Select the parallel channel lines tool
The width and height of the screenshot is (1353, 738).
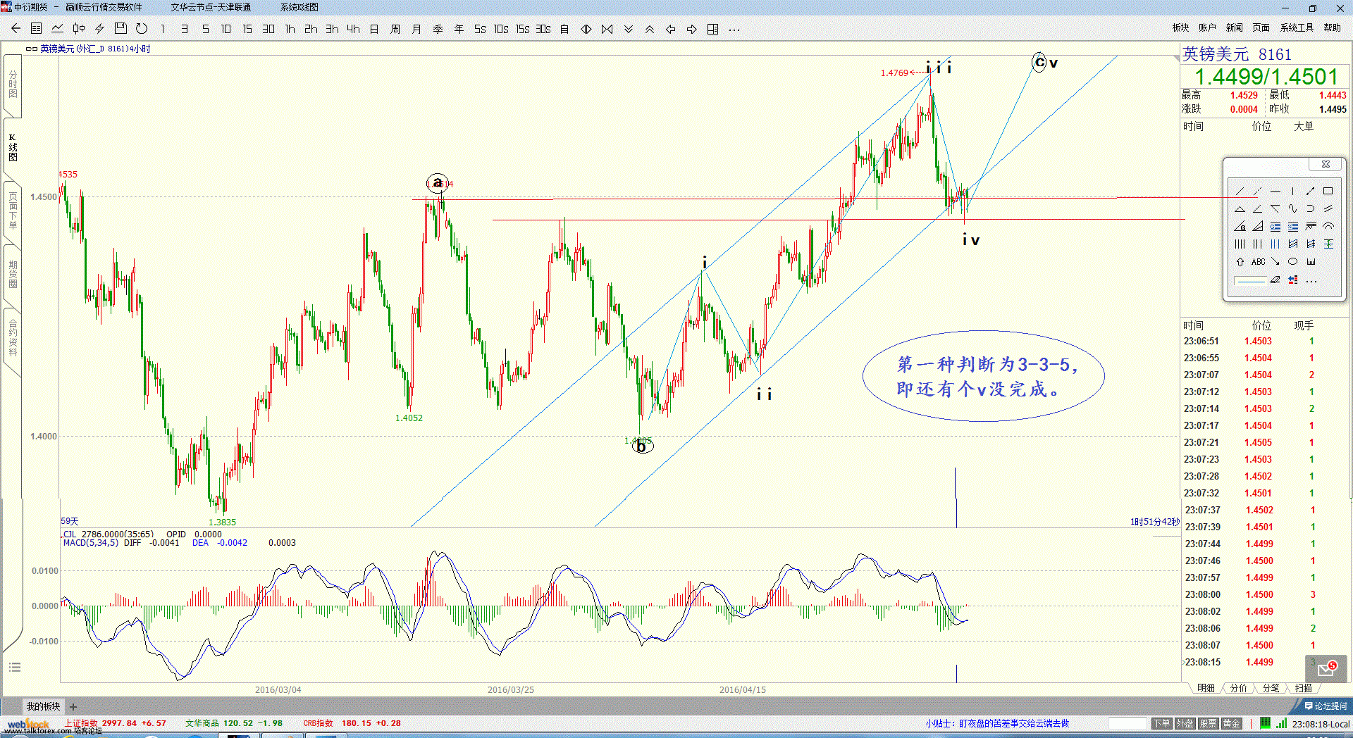[x=1328, y=208]
